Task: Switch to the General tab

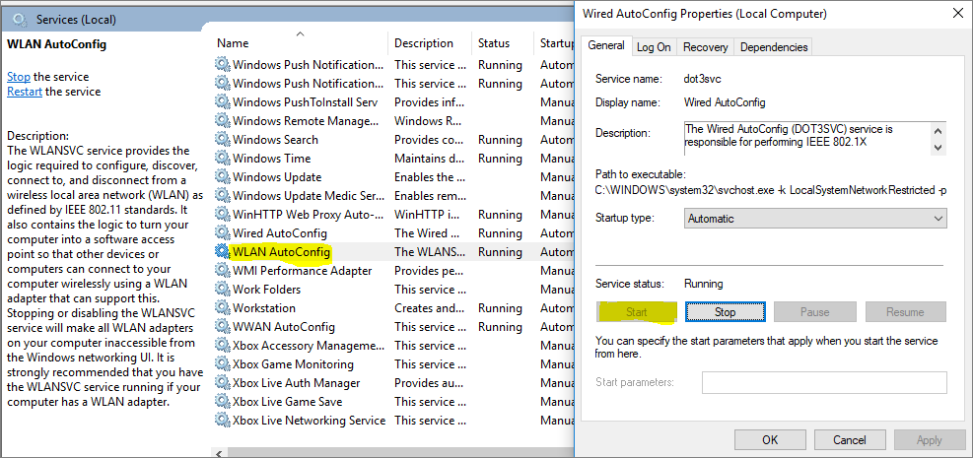Action: coord(605,45)
